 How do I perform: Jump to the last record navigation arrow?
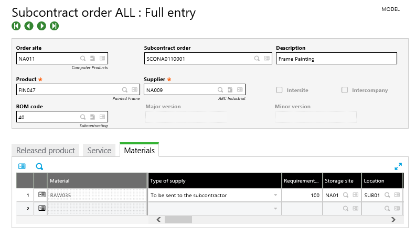pos(54,26)
